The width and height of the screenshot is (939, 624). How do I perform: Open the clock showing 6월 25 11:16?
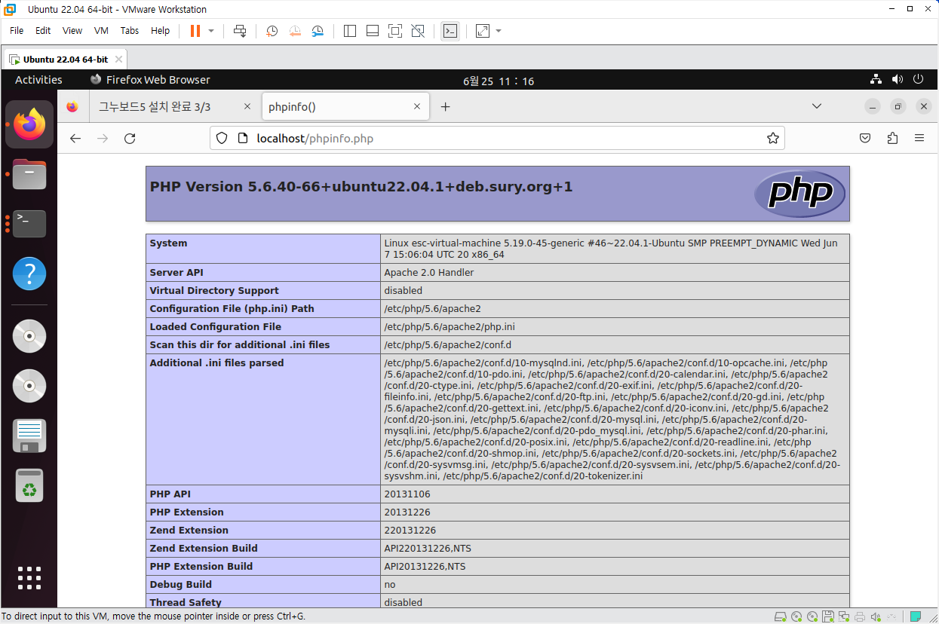[498, 81]
